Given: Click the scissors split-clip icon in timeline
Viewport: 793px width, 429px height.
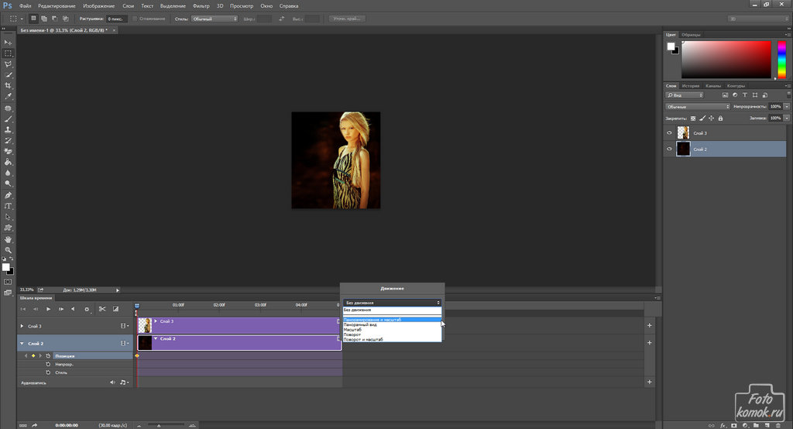Looking at the screenshot, I should coord(101,309).
